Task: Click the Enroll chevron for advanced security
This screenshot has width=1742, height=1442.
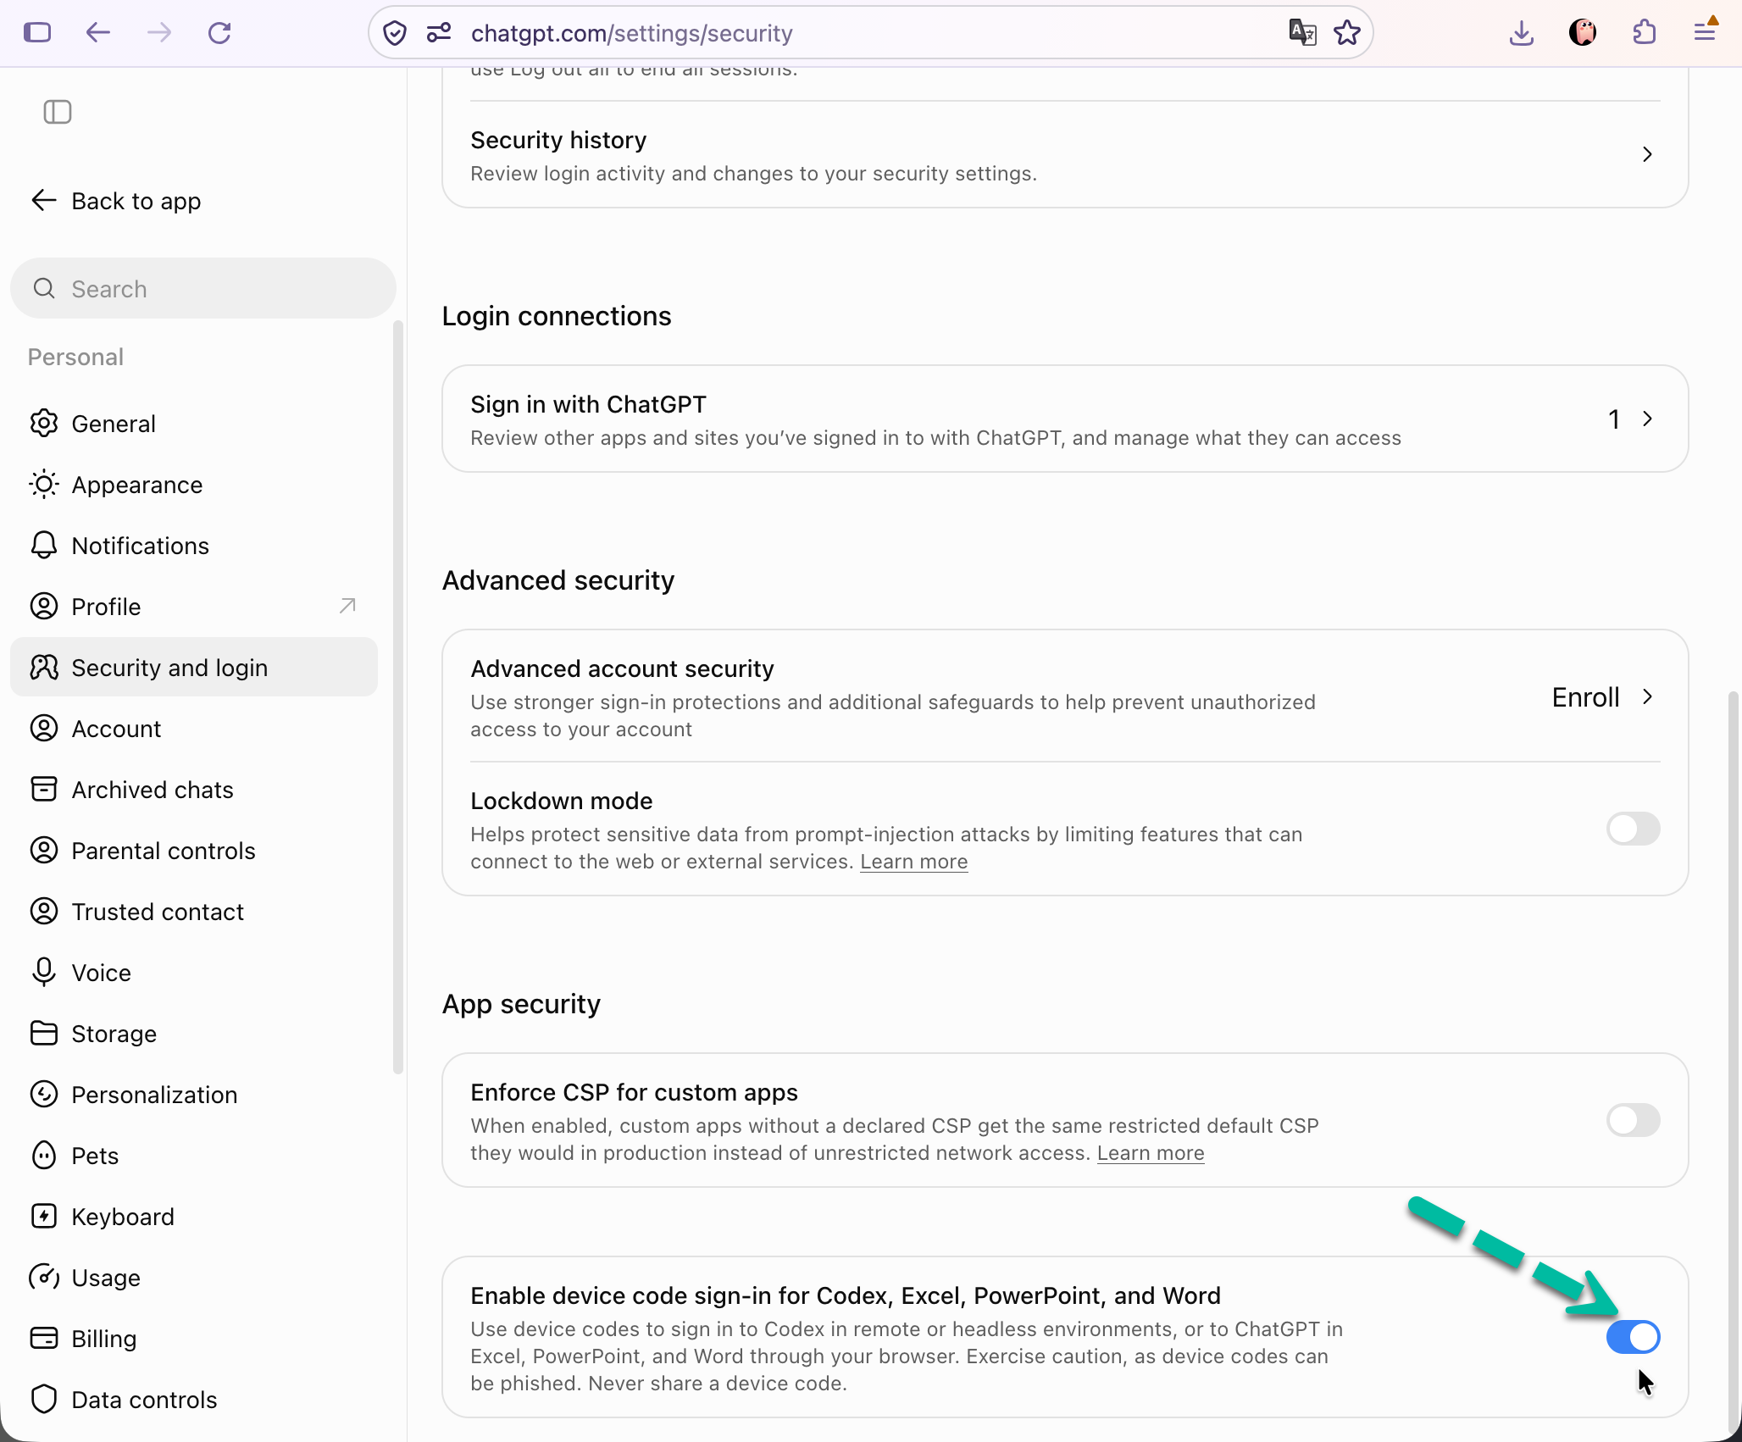Action: 1647,696
